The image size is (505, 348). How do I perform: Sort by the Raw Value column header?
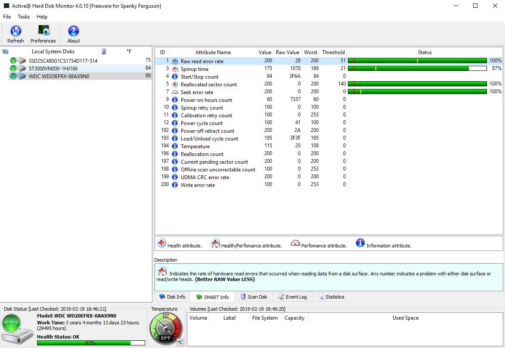[287, 52]
